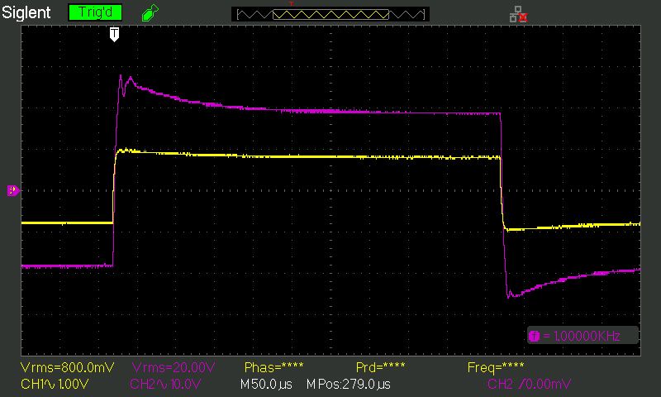This screenshot has width=661, height=397.
Task: Select the CH2 10.0V scale readout
Action: (x=165, y=385)
